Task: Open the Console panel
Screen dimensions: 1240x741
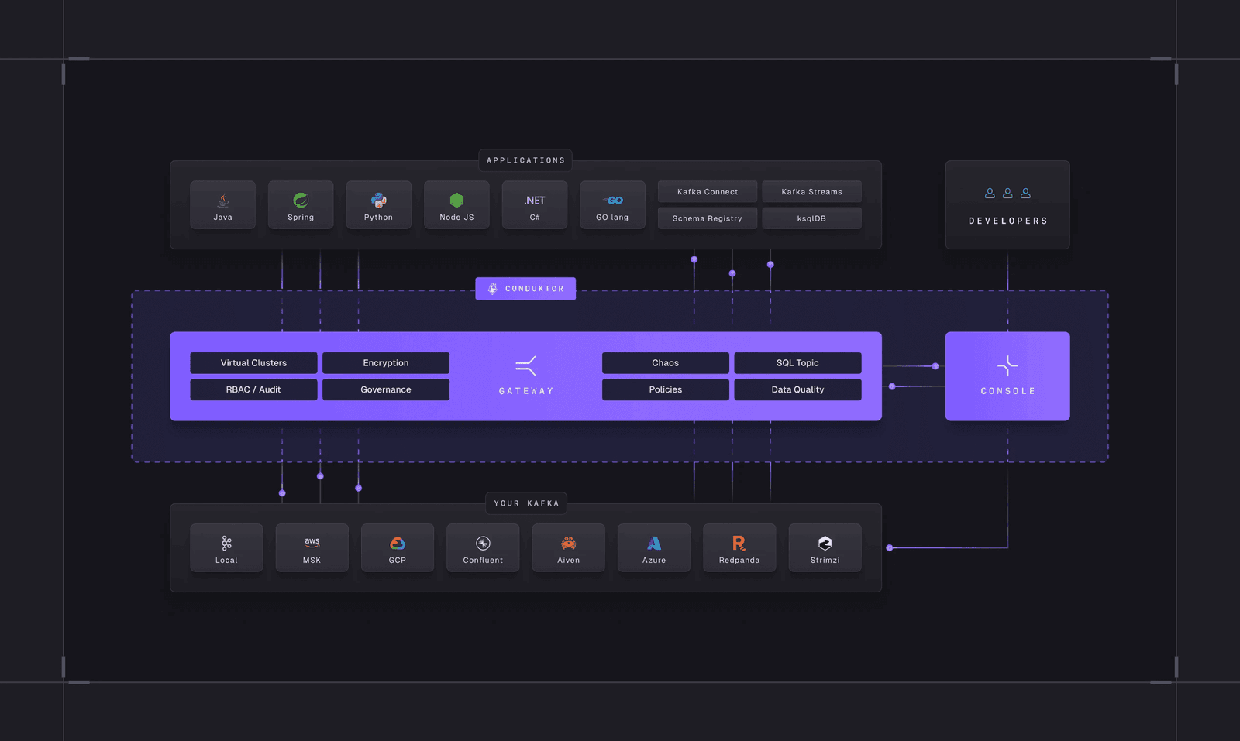Action: click(x=1007, y=376)
